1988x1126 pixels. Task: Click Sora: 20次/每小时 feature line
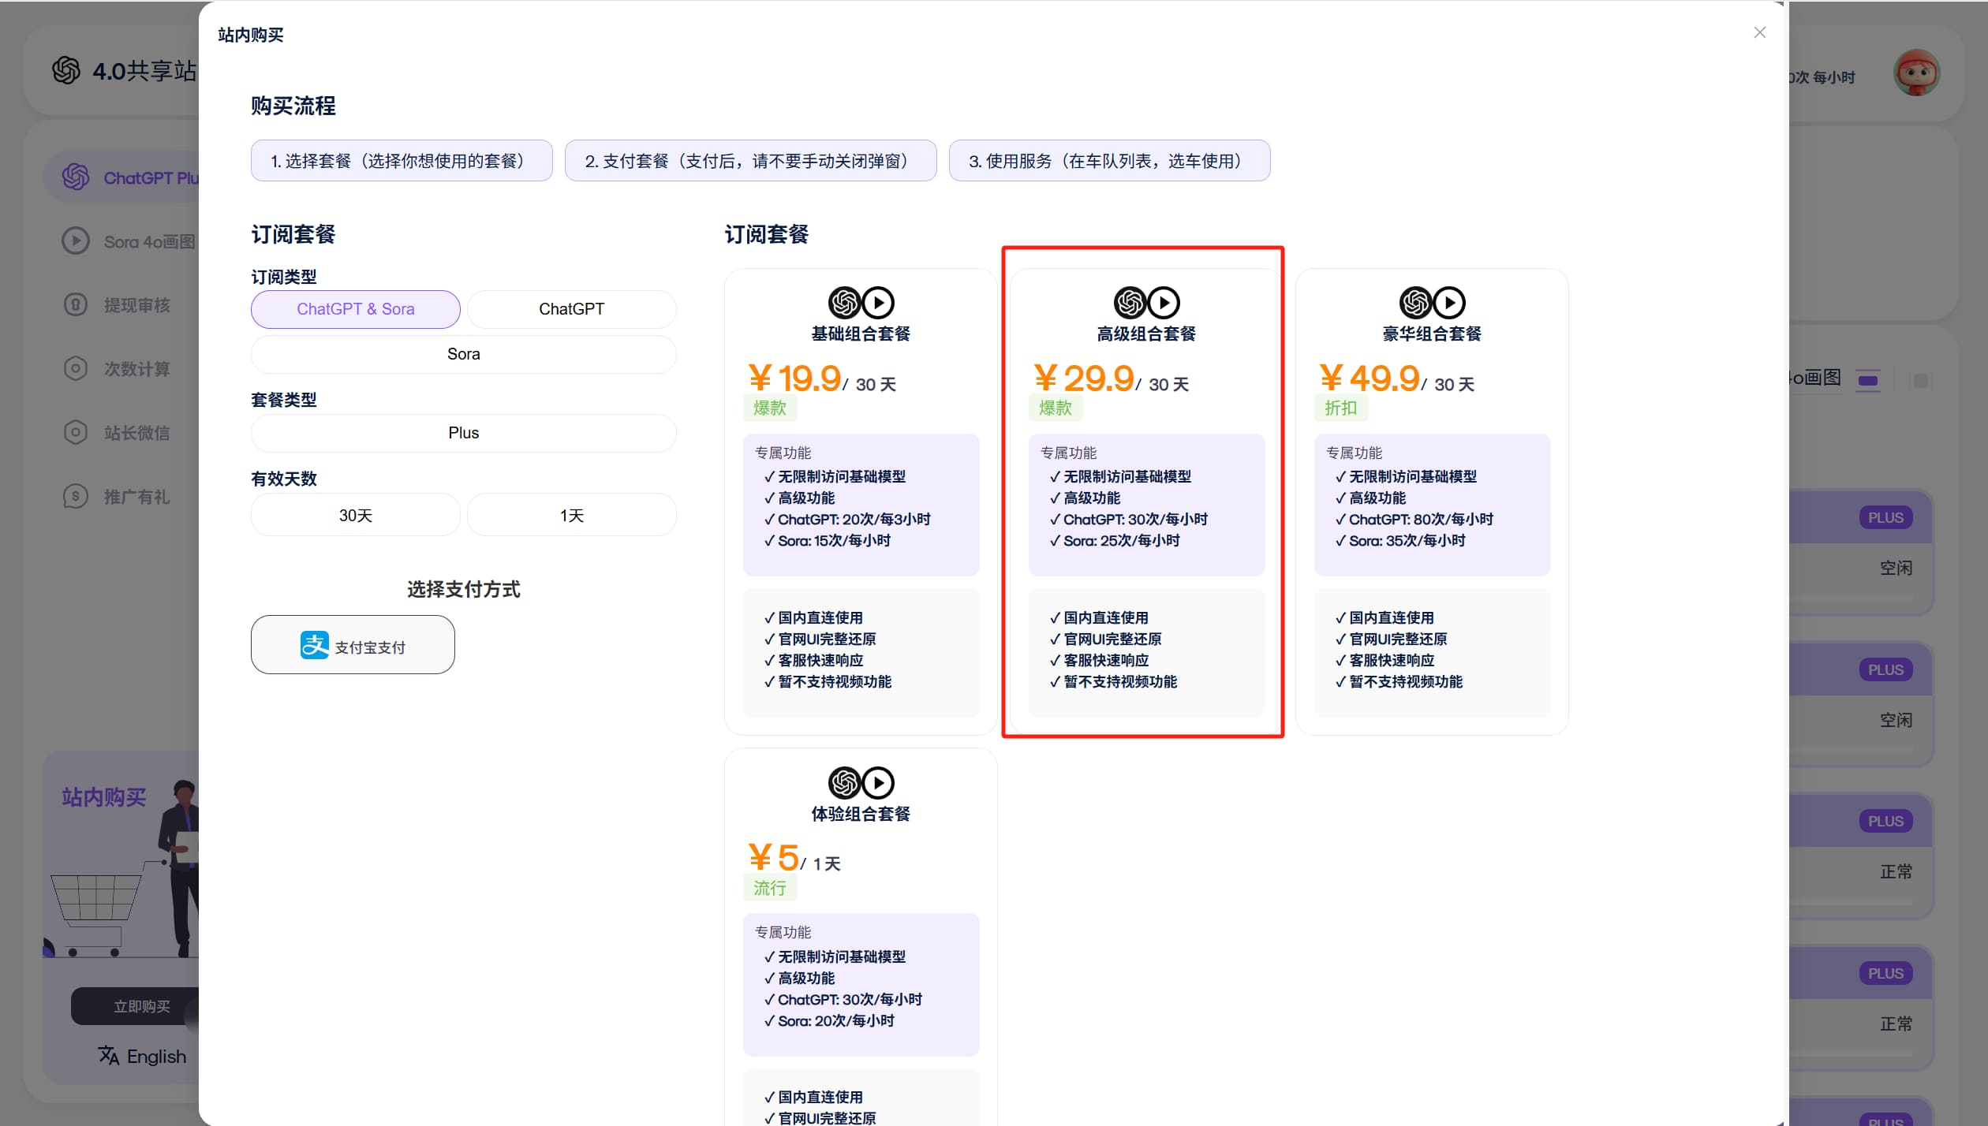pyautogui.click(x=828, y=1021)
